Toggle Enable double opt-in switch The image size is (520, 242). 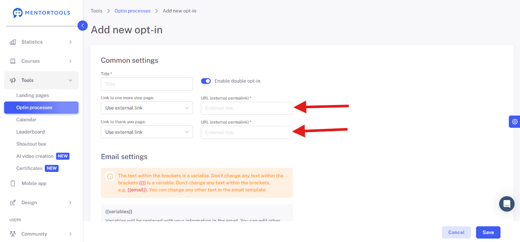[x=206, y=81]
